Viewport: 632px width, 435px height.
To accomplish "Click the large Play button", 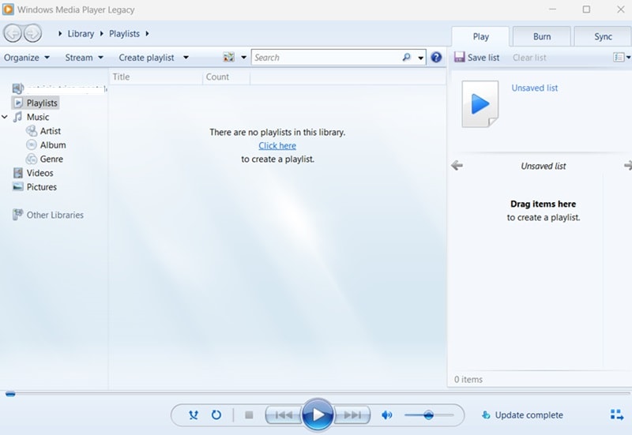I will point(318,414).
